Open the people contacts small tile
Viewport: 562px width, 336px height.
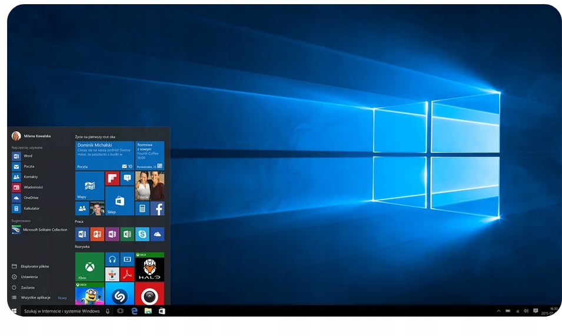[x=82, y=208]
